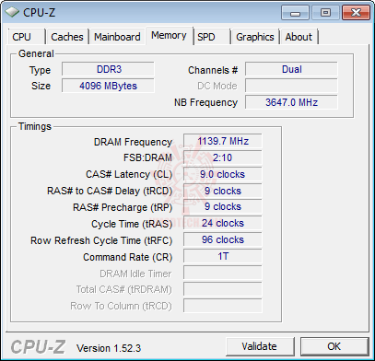The image size is (375, 361).
Task: Click the tRCD delay value 9 clocks
Action: [223, 191]
